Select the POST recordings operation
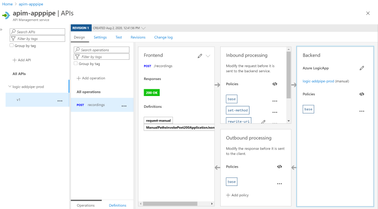Screen dimensions: 378x209 coord(102,105)
